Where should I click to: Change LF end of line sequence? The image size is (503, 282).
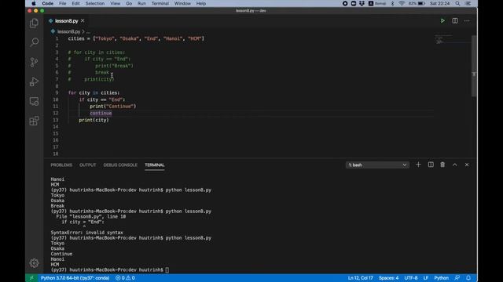(426, 278)
